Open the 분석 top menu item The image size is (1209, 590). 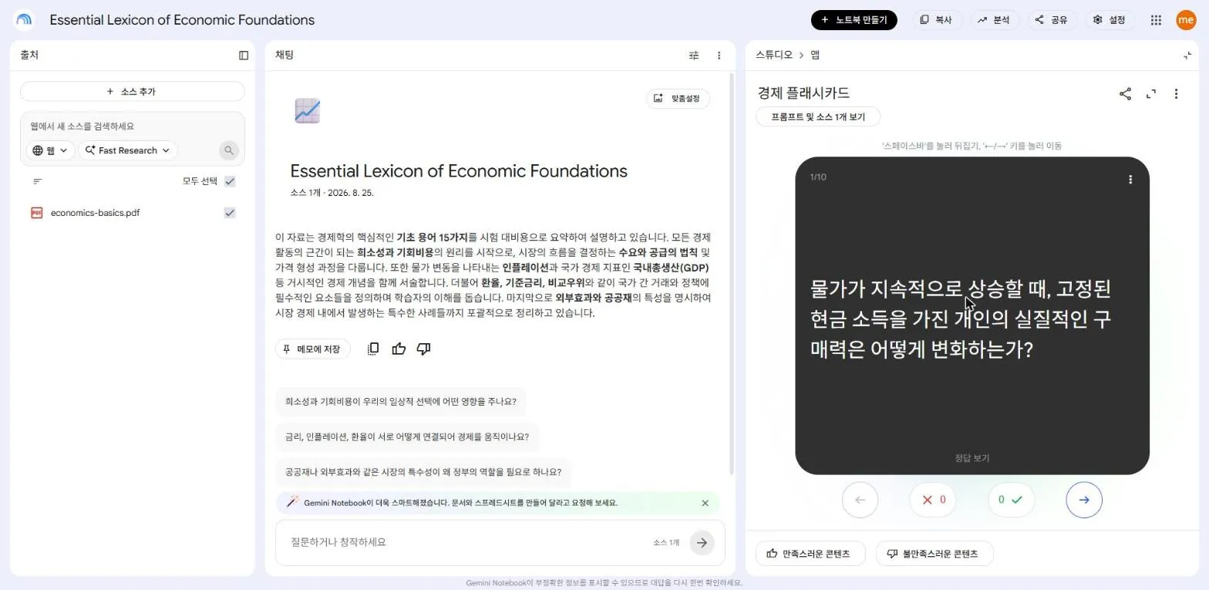(994, 20)
